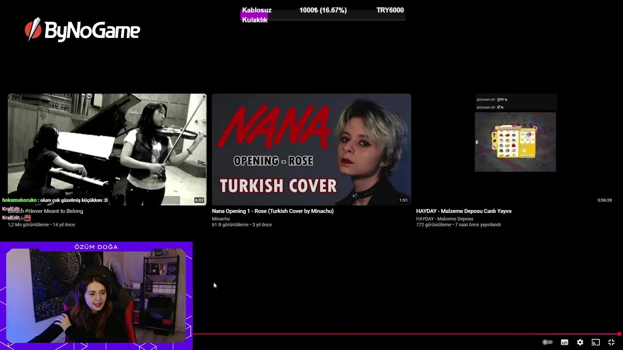Exit full screen with the shrink icon

click(x=611, y=342)
